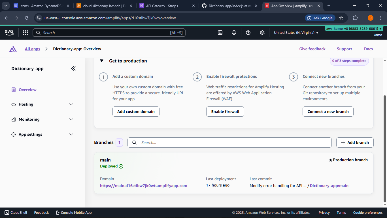Open the main branch amplifyapp.com domain link
Viewport: 387px width, 218px height.
pyautogui.click(x=143, y=185)
